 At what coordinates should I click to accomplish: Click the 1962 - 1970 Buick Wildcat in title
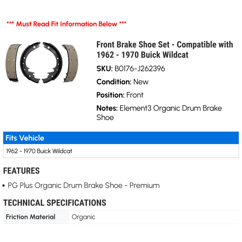142,55
